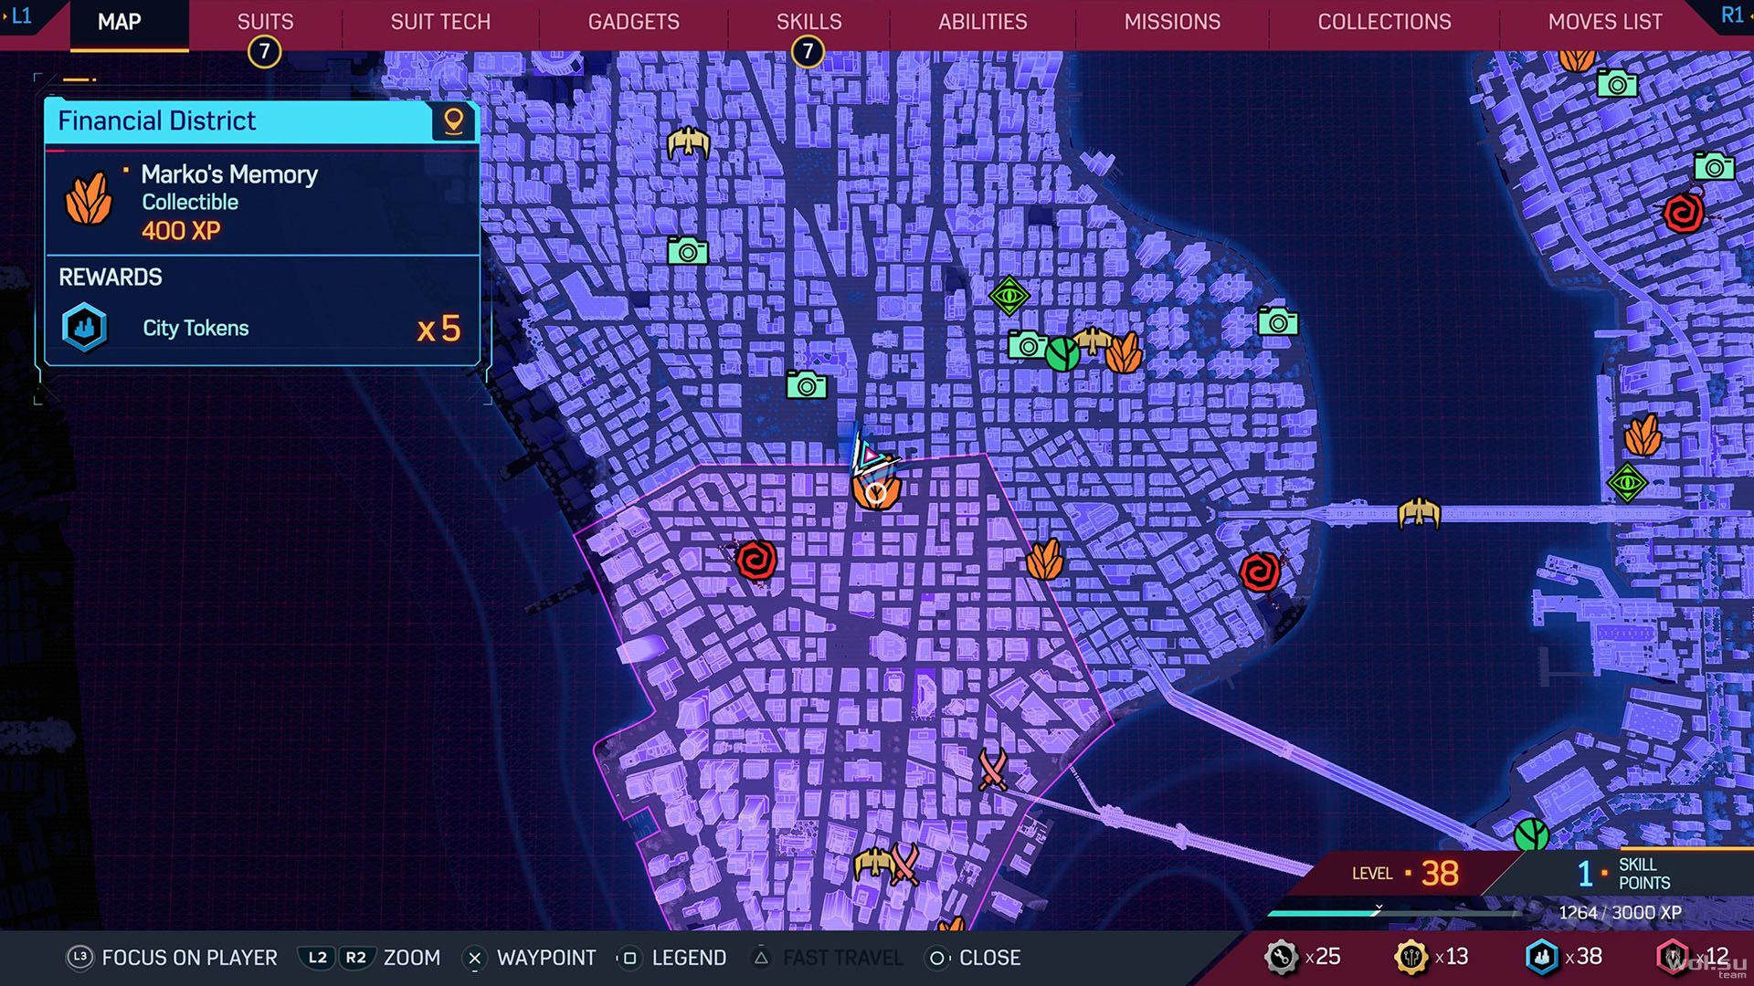Screen dimensions: 1754x986
Task: Click the ZOOM prompt
Action: click(x=370, y=958)
